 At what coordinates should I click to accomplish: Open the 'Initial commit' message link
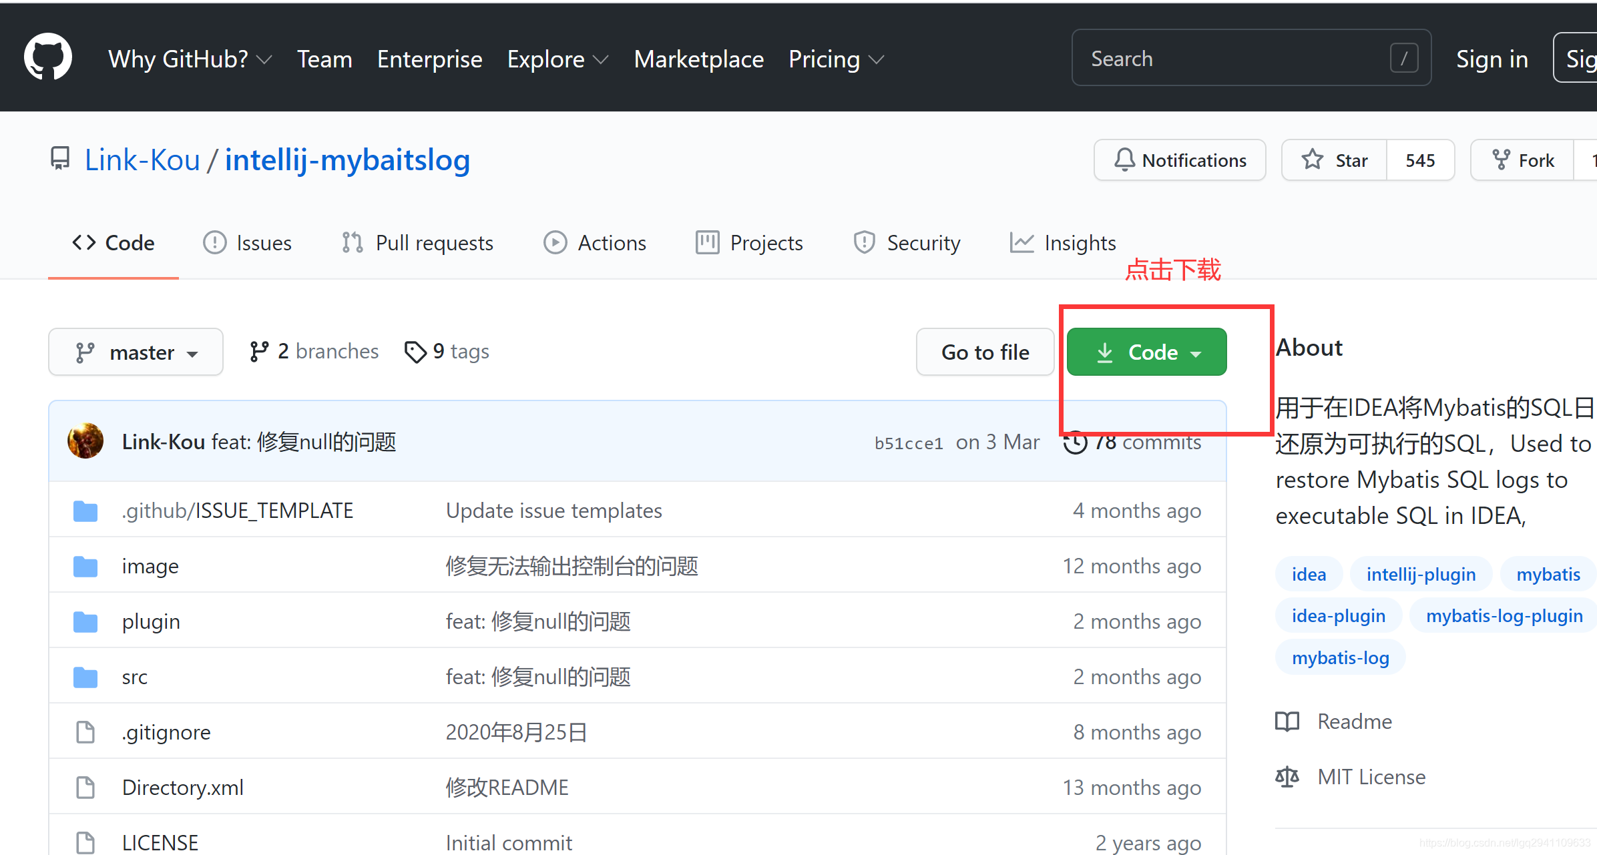tap(509, 843)
